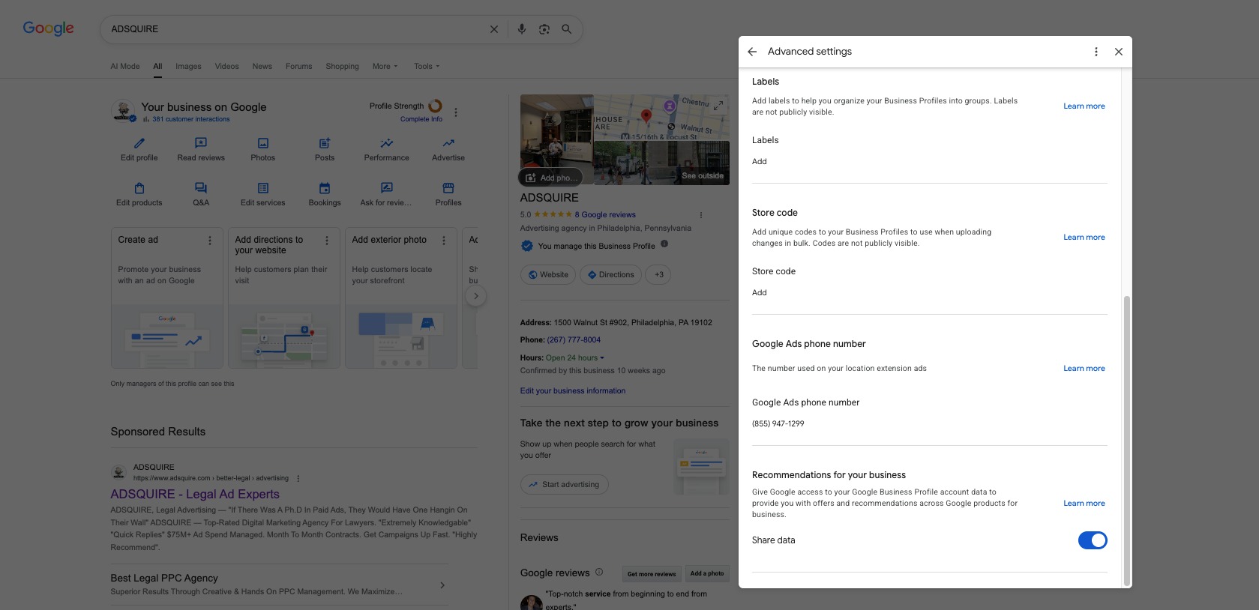Expand Best Legal PPC Agency chevron
This screenshot has height=610, width=1259.
(x=442, y=585)
